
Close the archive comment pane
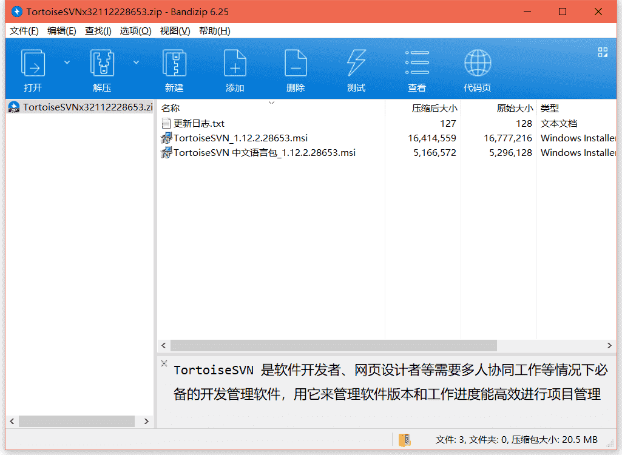(164, 363)
